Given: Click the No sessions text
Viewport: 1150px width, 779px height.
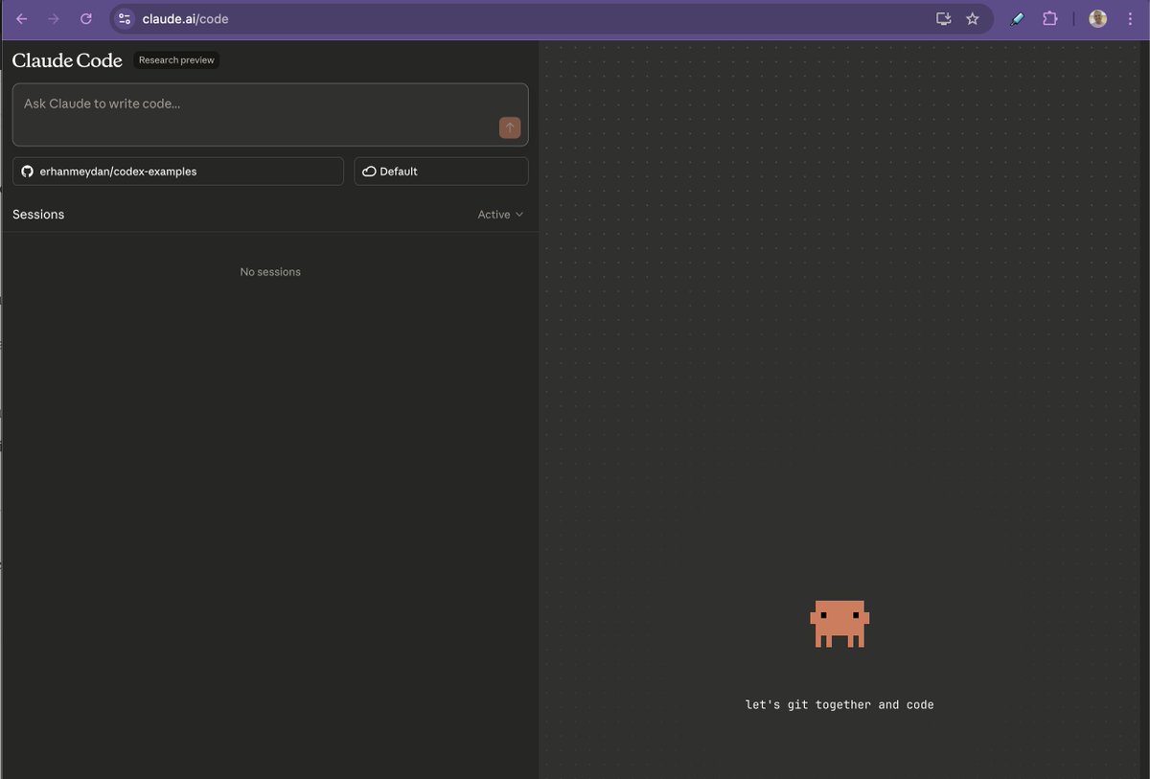Looking at the screenshot, I should tap(270, 272).
